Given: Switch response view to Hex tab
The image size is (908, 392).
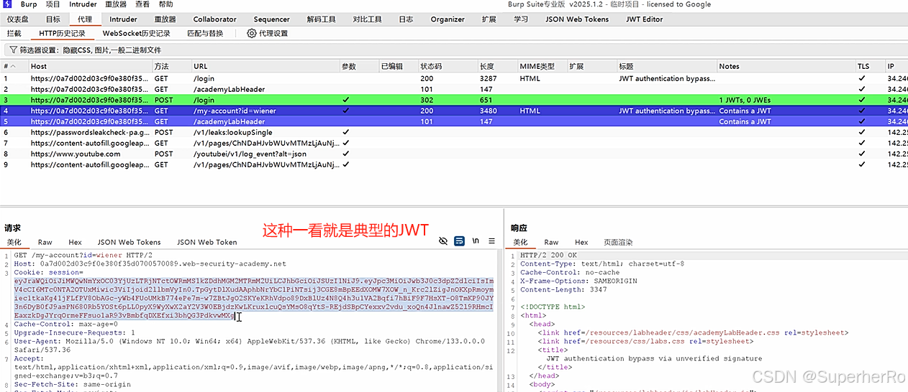Looking at the screenshot, I should tap(581, 242).
